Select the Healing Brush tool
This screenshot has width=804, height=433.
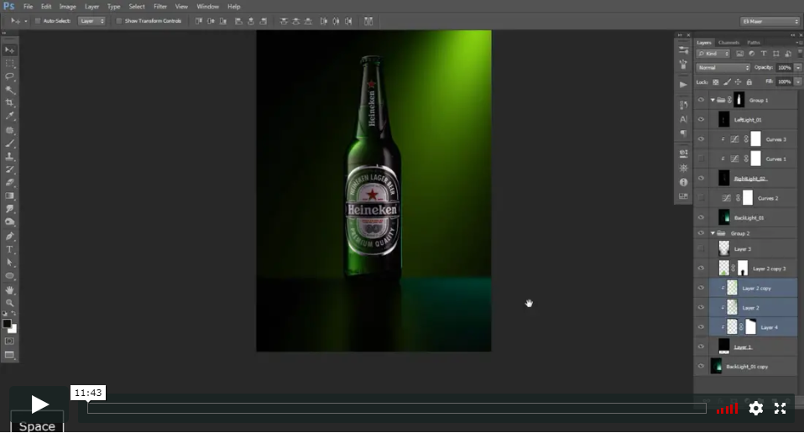[10, 130]
